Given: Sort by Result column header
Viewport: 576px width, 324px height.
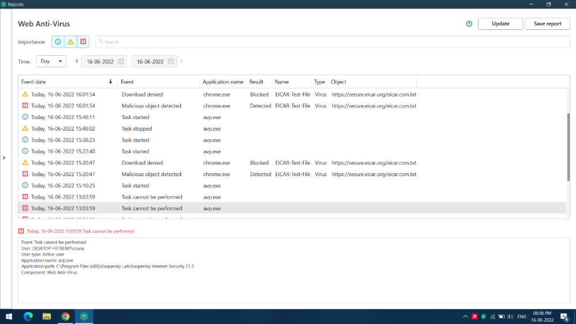Looking at the screenshot, I should [259, 82].
